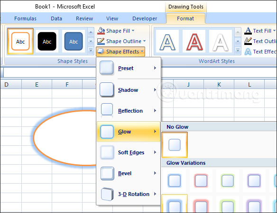277x213 pixels.
Task: Open the Shape Fill paint bucket
Action: 101,31
